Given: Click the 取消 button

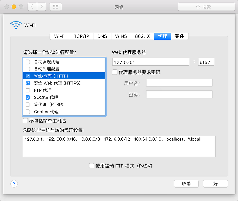Looking at the screenshot, I should [186, 184].
